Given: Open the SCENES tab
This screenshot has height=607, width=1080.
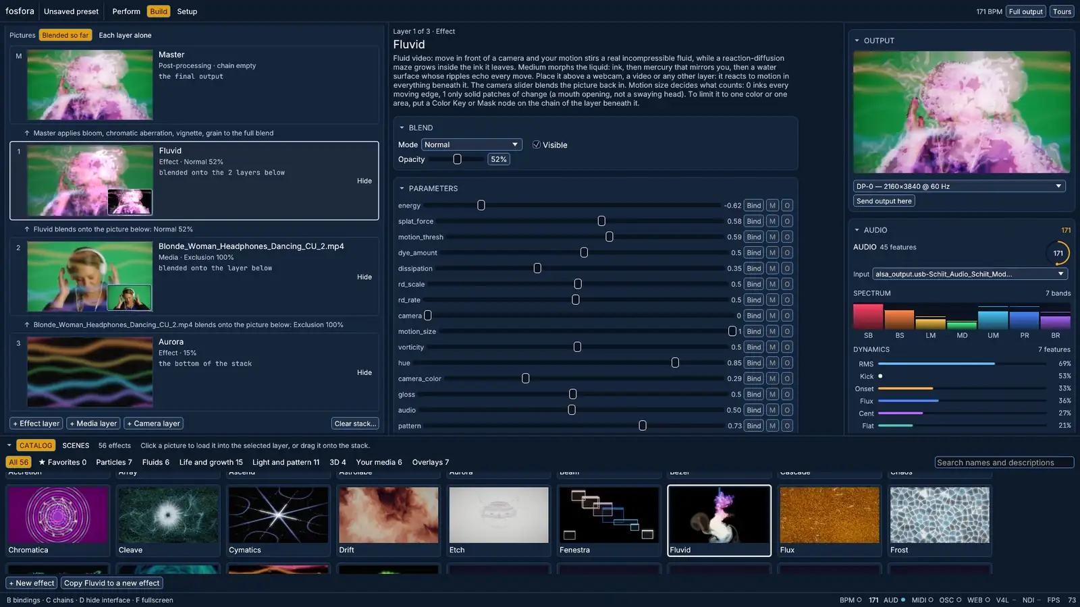Looking at the screenshot, I should pyautogui.click(x=76, y=446).
